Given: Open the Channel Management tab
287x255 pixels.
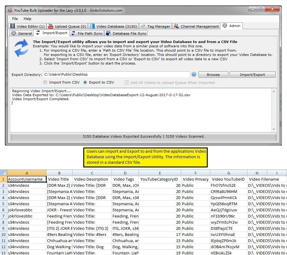Looking at the screenshot, I should 196,26.
